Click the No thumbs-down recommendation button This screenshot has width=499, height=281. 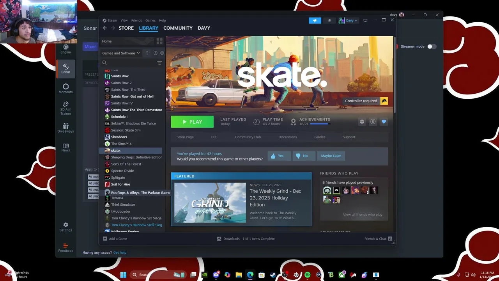click(303, 156)
